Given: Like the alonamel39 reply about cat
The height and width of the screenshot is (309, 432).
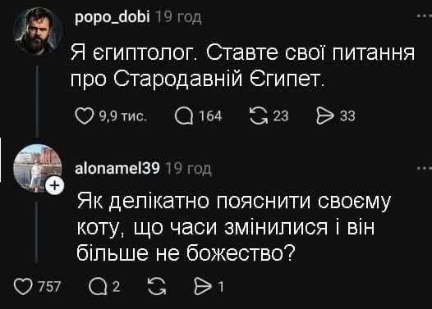Looking at the screenshot, I should pos(23,287).
